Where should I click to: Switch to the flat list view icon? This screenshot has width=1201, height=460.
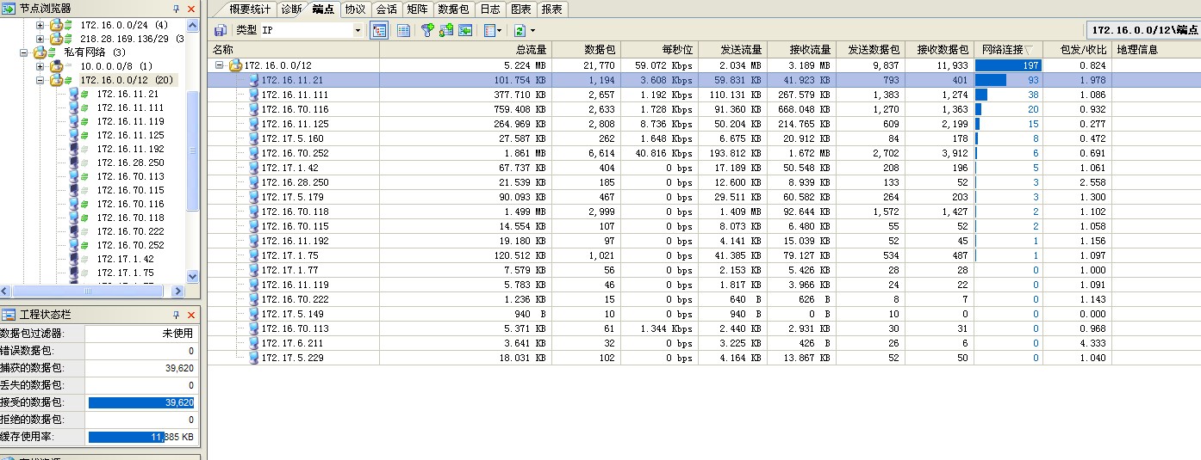pyautogui.click(x=403, y=30)
